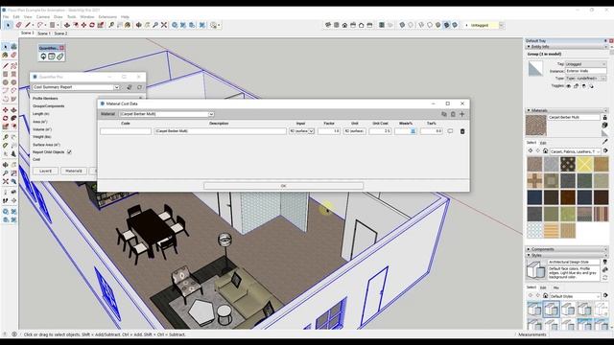
Task: Toggle the eye visibility icon in Entity Info
Action: (x=569, y=86)
